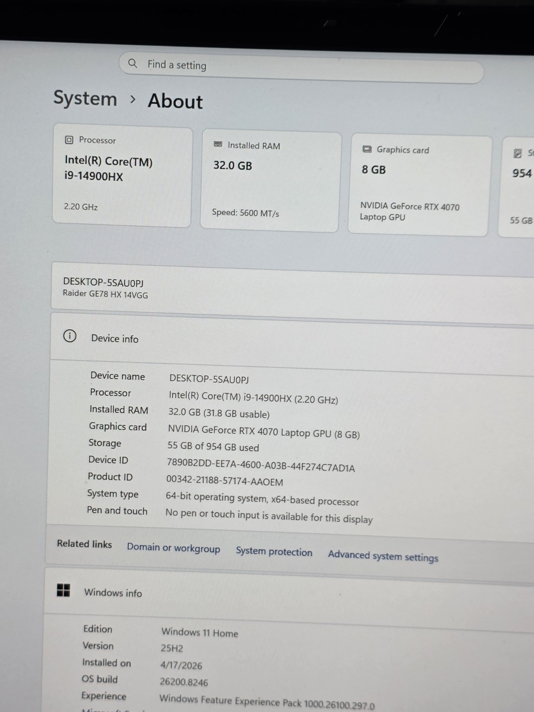Click the Graphics card icon

click(x=367, y=149)
